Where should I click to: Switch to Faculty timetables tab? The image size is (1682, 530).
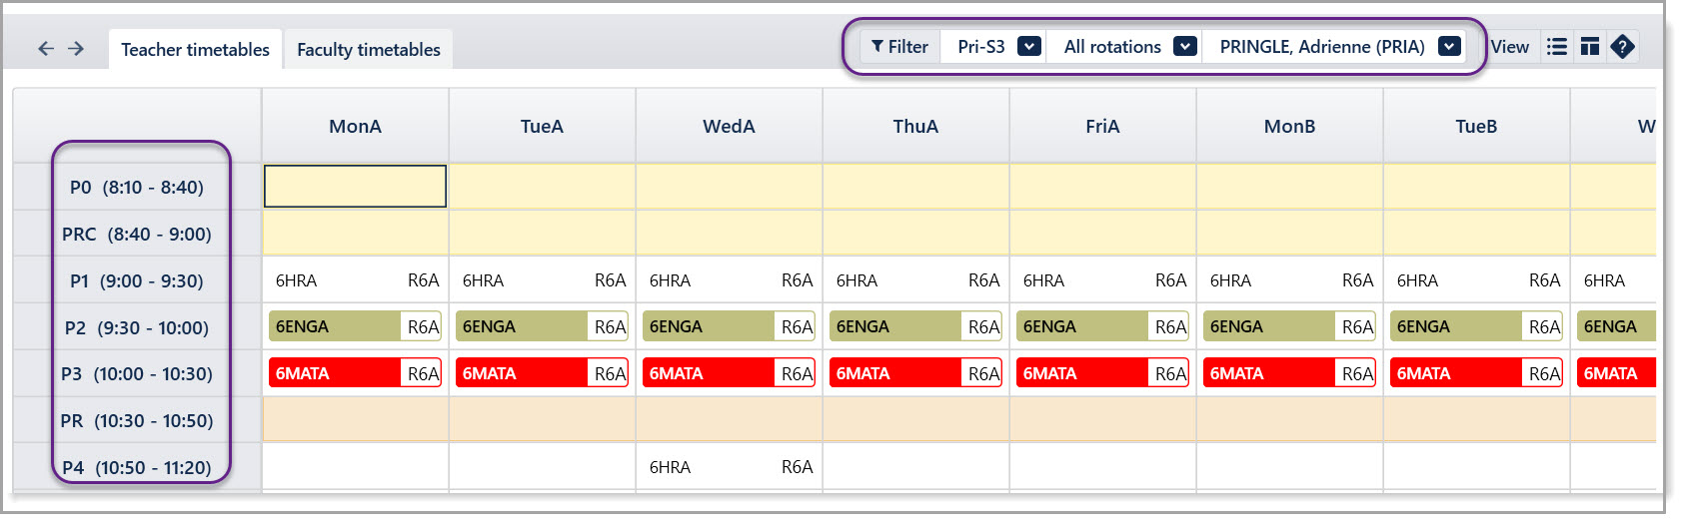click(369, 49)
